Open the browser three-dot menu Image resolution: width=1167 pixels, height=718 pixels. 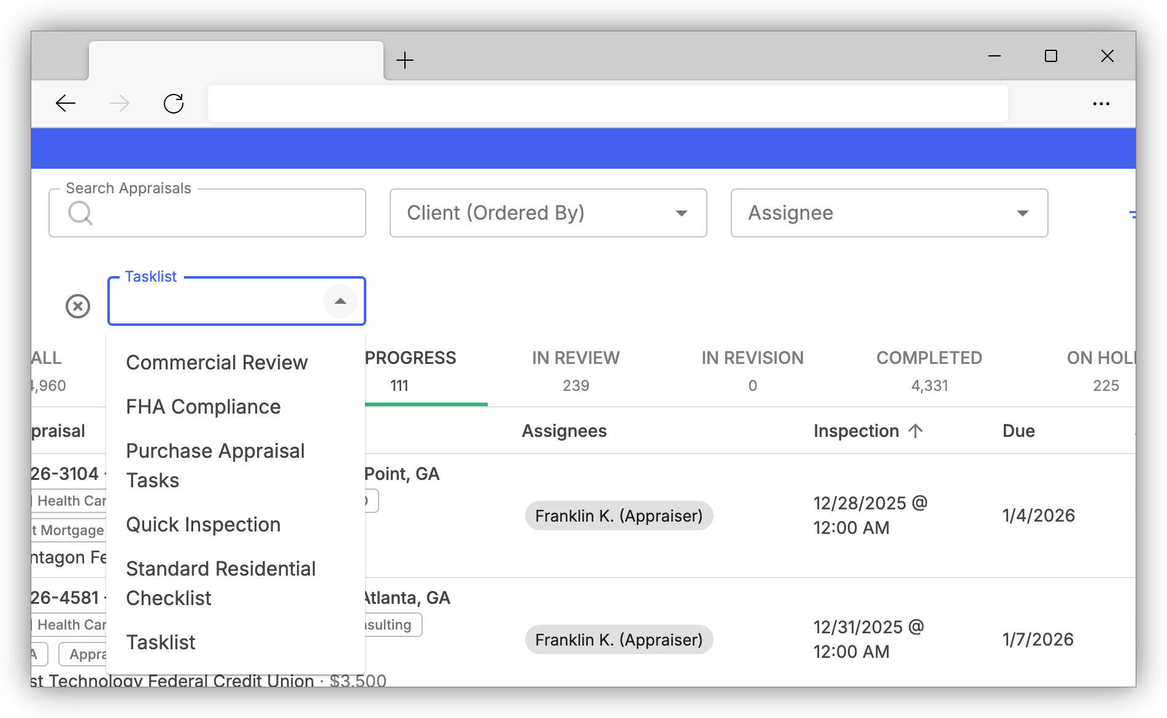tap(1101, 104)
